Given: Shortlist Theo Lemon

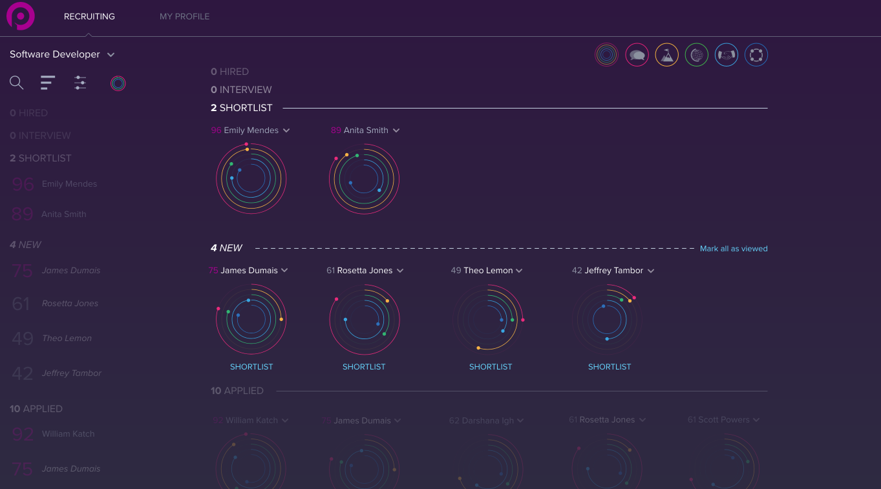Looking at the screenshot, I should [x=491, y=367].
